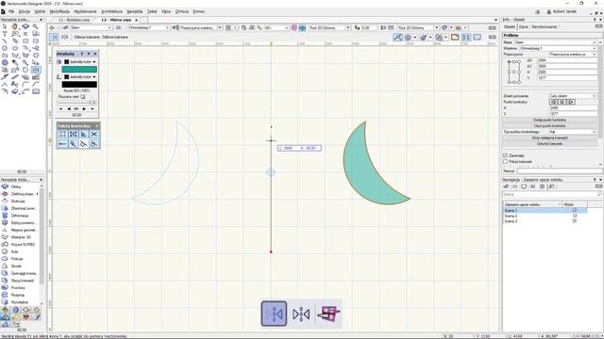Click first icon in control palette
Viewport: 604px width, 339px height.
pos(62,134)
